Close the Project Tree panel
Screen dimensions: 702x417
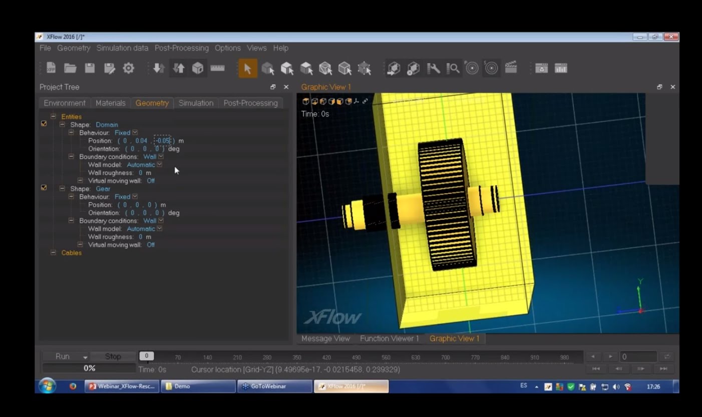[x=286, y=87]
